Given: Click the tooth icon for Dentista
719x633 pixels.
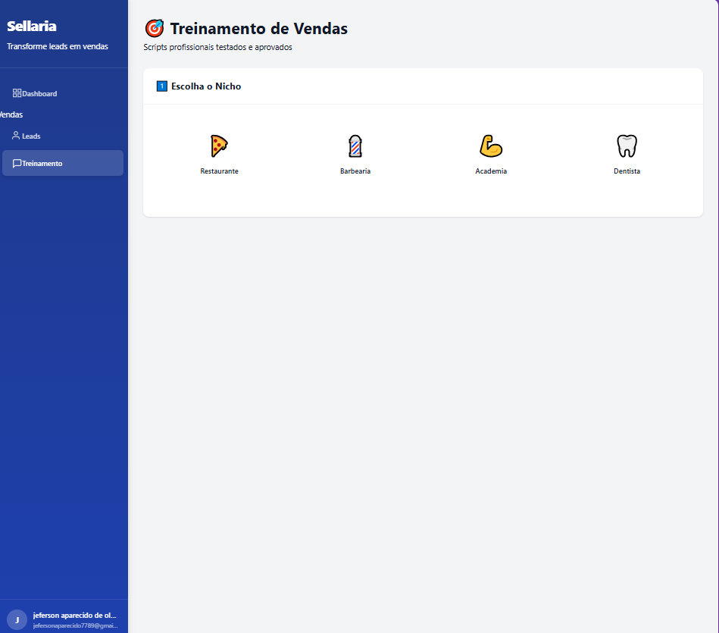Looking at the screenshot, I should tap(627, 146).
